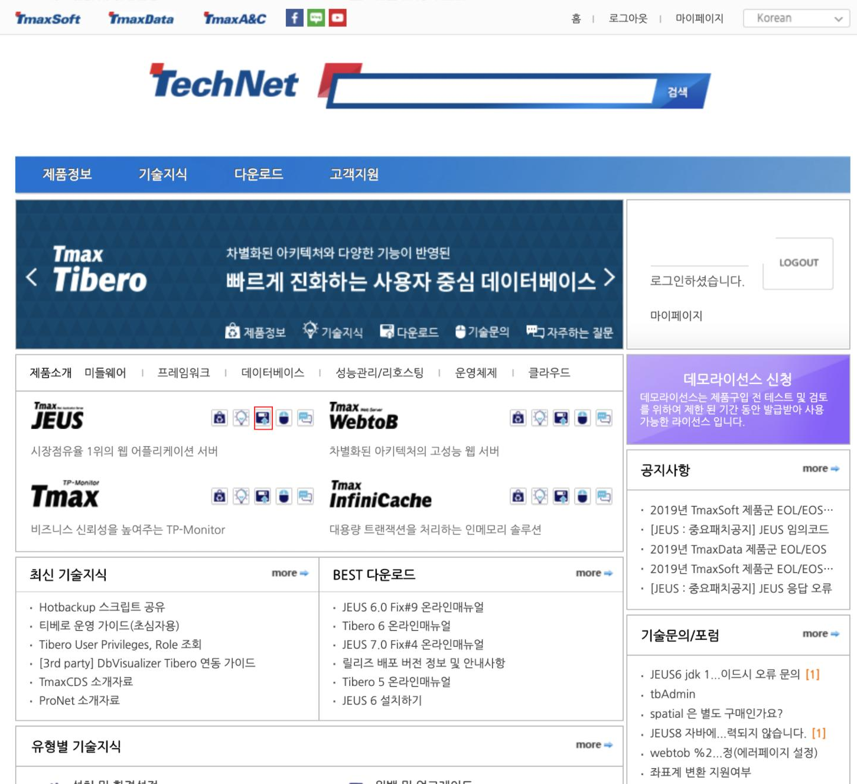
Task: Open InfiniCache product info bag icon
Action: (518, 496)
